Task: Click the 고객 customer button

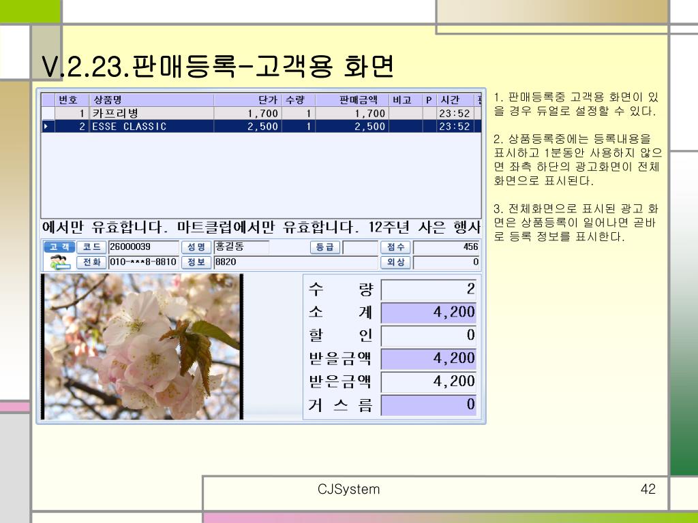Action: 59,247
